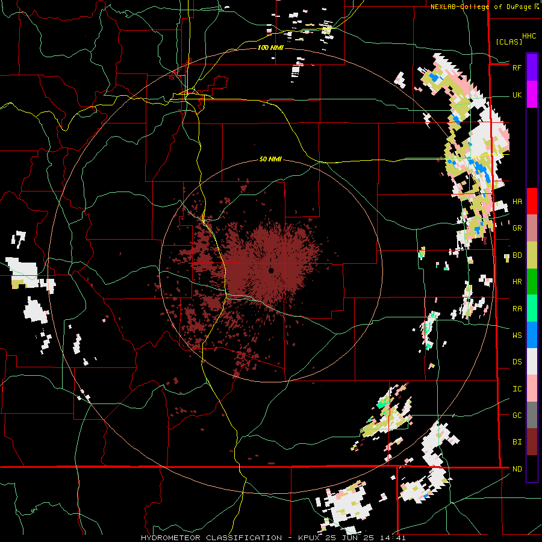Image resolution: width=542 pixels, height=542 pixels.
Task: Click the '14:41' timestamp in caption
Action: 392,538
